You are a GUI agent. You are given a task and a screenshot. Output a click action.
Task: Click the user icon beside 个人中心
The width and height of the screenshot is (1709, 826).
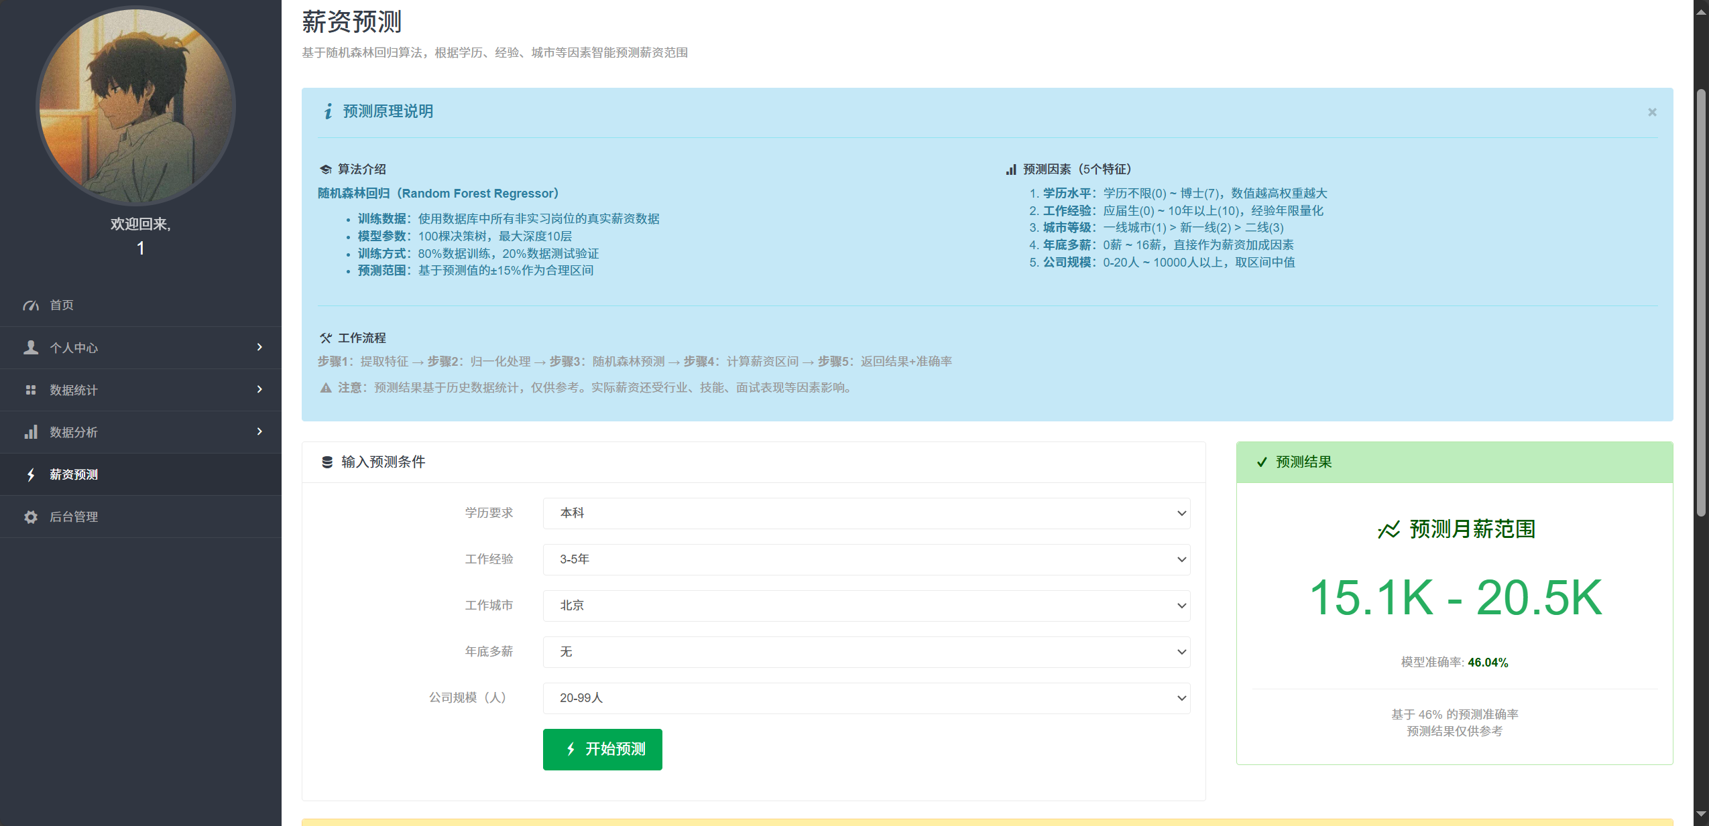(x=31, y=347)
